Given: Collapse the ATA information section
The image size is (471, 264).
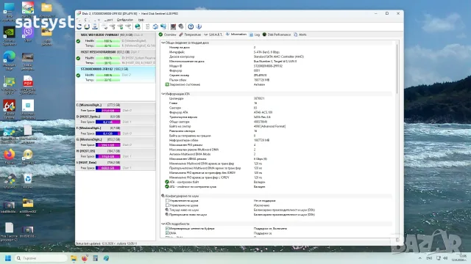Looking at the screenshot, I should (163, 94).
